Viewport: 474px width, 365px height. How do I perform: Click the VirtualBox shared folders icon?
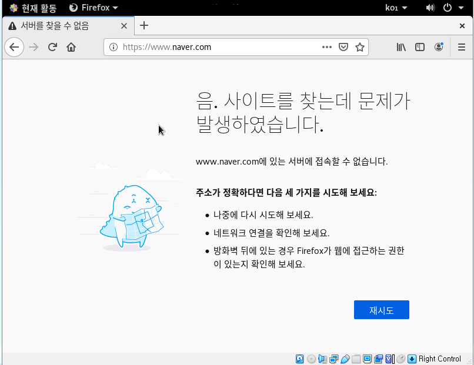coord(356,359)
